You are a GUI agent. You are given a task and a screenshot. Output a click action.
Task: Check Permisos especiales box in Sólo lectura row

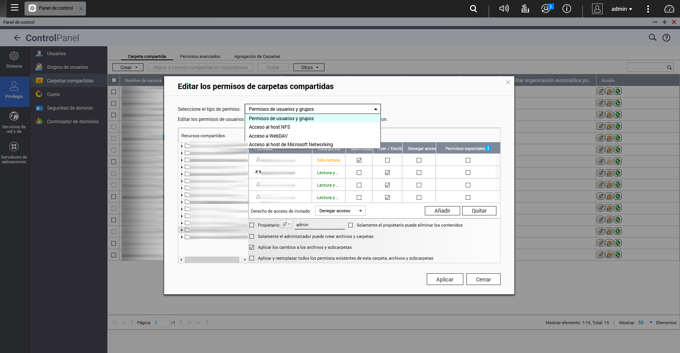click(468, 160)
